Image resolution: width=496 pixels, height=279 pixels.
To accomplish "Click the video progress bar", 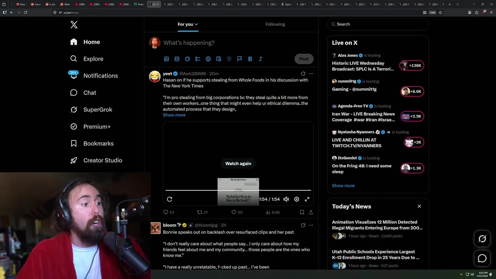I will click(x=238, y=190).
